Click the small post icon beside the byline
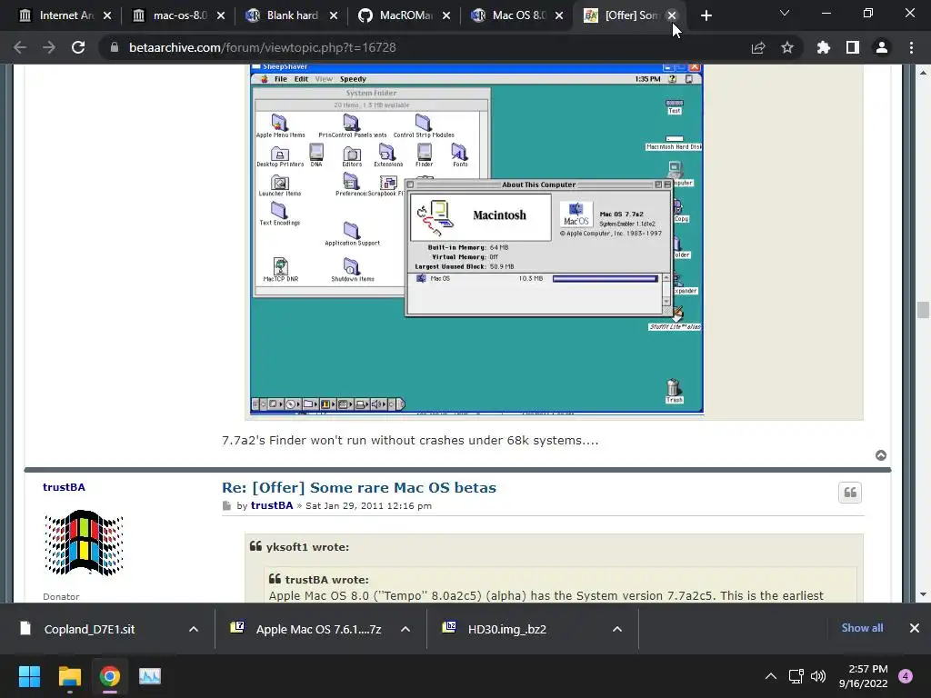The width and height of the screenshot is (931, 698). pos(226,505)
